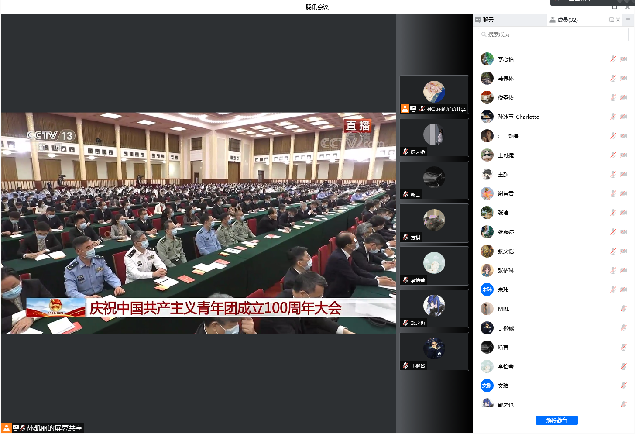Viewport: 635px width, 434px height.
Task: Toggle microphone icon for 倪圣依
Action: coord(613,97)
